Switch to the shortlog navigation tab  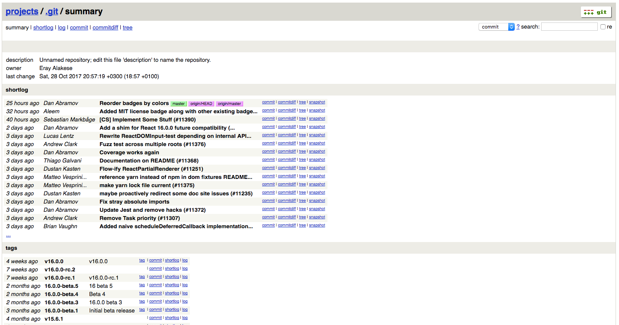pos(43,28)
